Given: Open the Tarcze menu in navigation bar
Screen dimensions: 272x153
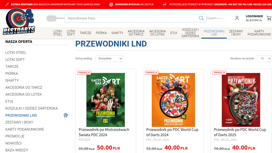Looking at the screenshot, I should (86, 33).
